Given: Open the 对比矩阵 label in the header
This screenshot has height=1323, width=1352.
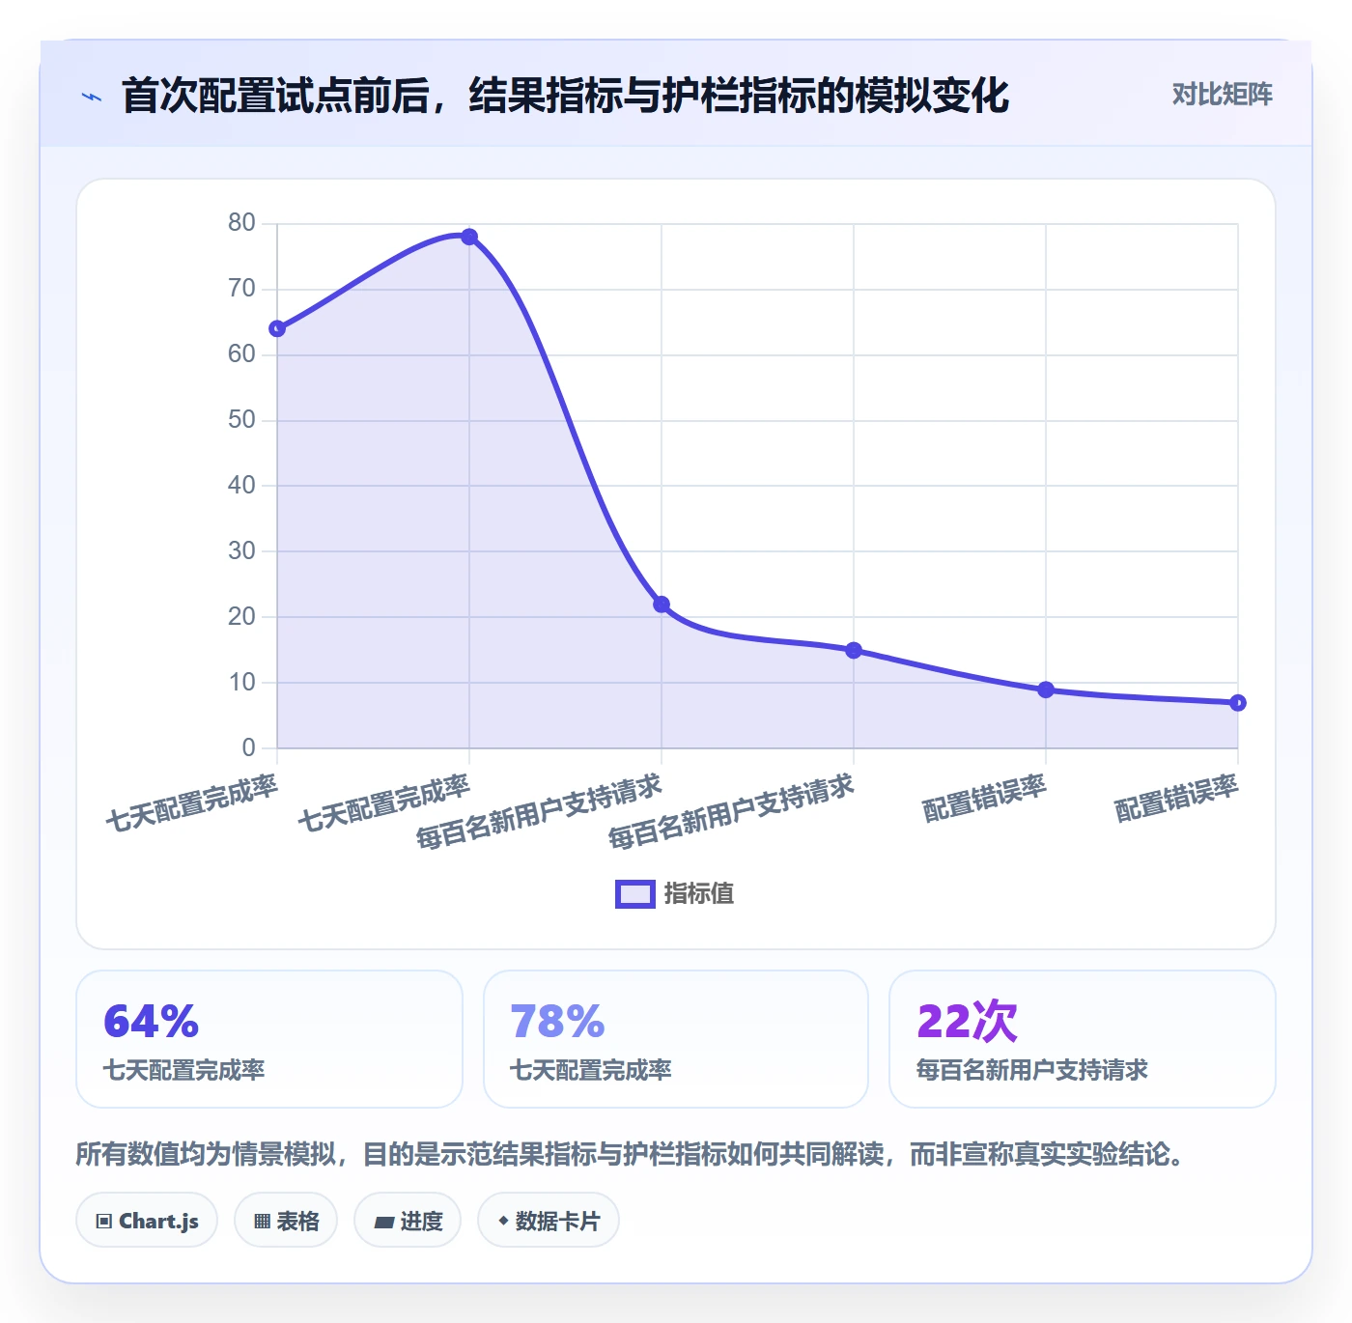Looking at the screenshot, I should [1223, 95].
